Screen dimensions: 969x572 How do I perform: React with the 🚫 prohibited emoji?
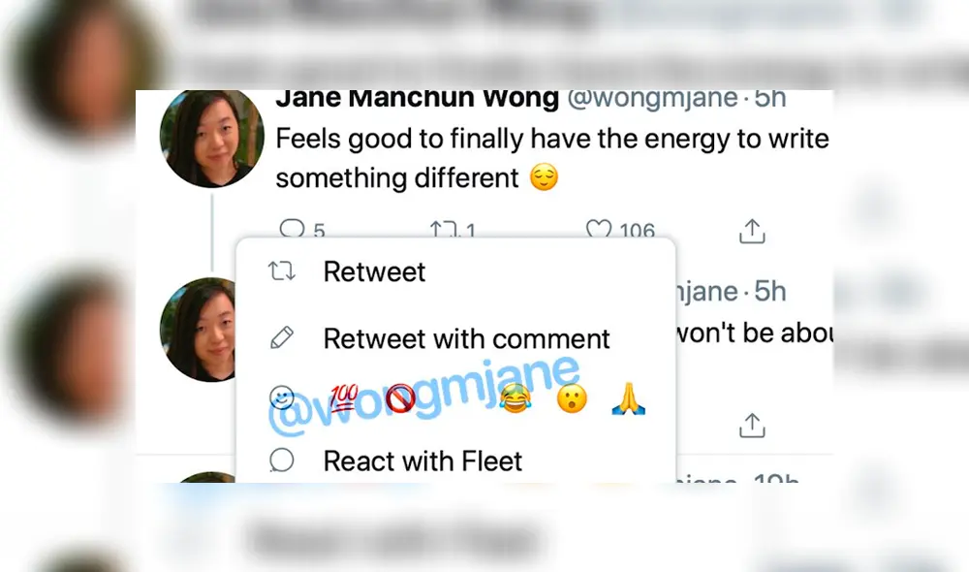pos(400,396)
